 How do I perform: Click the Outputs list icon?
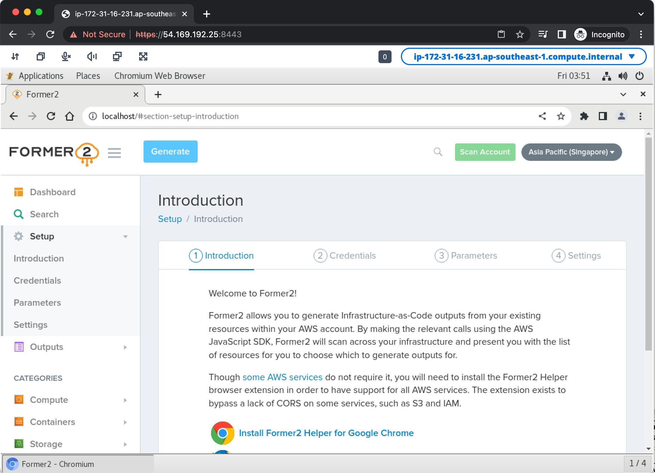(19, 347)
